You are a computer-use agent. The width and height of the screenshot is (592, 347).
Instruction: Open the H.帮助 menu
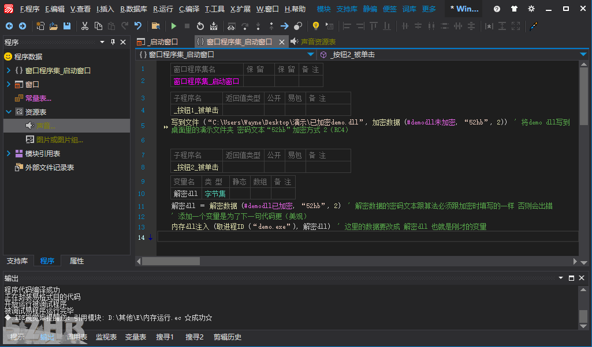pyautogui.click(x=295, y=9)
